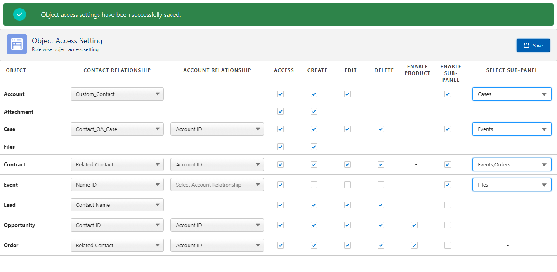Uncheck Access checkbox for Account row
This screenshot has height=272, width=557.
(x=281, y=94)
